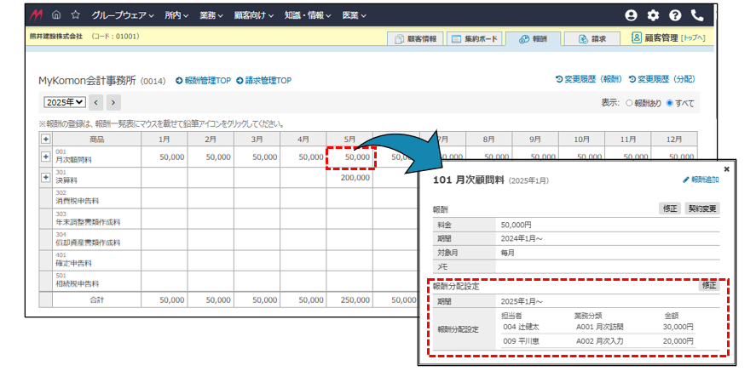
Task: Close the 月次顧問料 detail popup
Action: 726,169
